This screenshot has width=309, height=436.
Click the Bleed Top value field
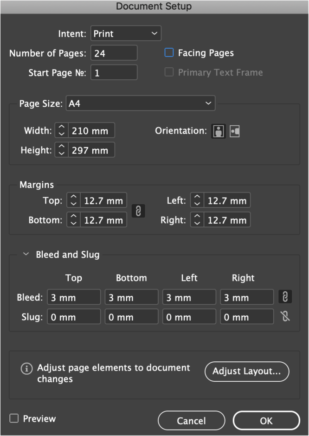(x=74, y=297)
